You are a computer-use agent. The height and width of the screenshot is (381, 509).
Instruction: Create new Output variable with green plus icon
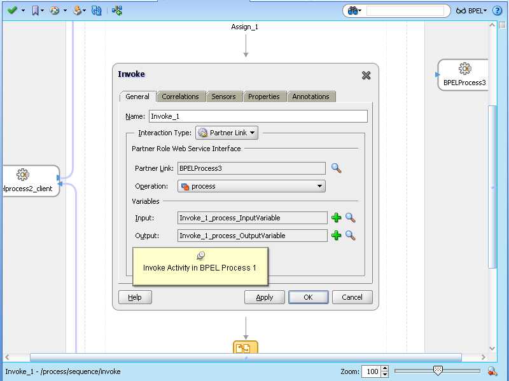click(x=337, y=236)
